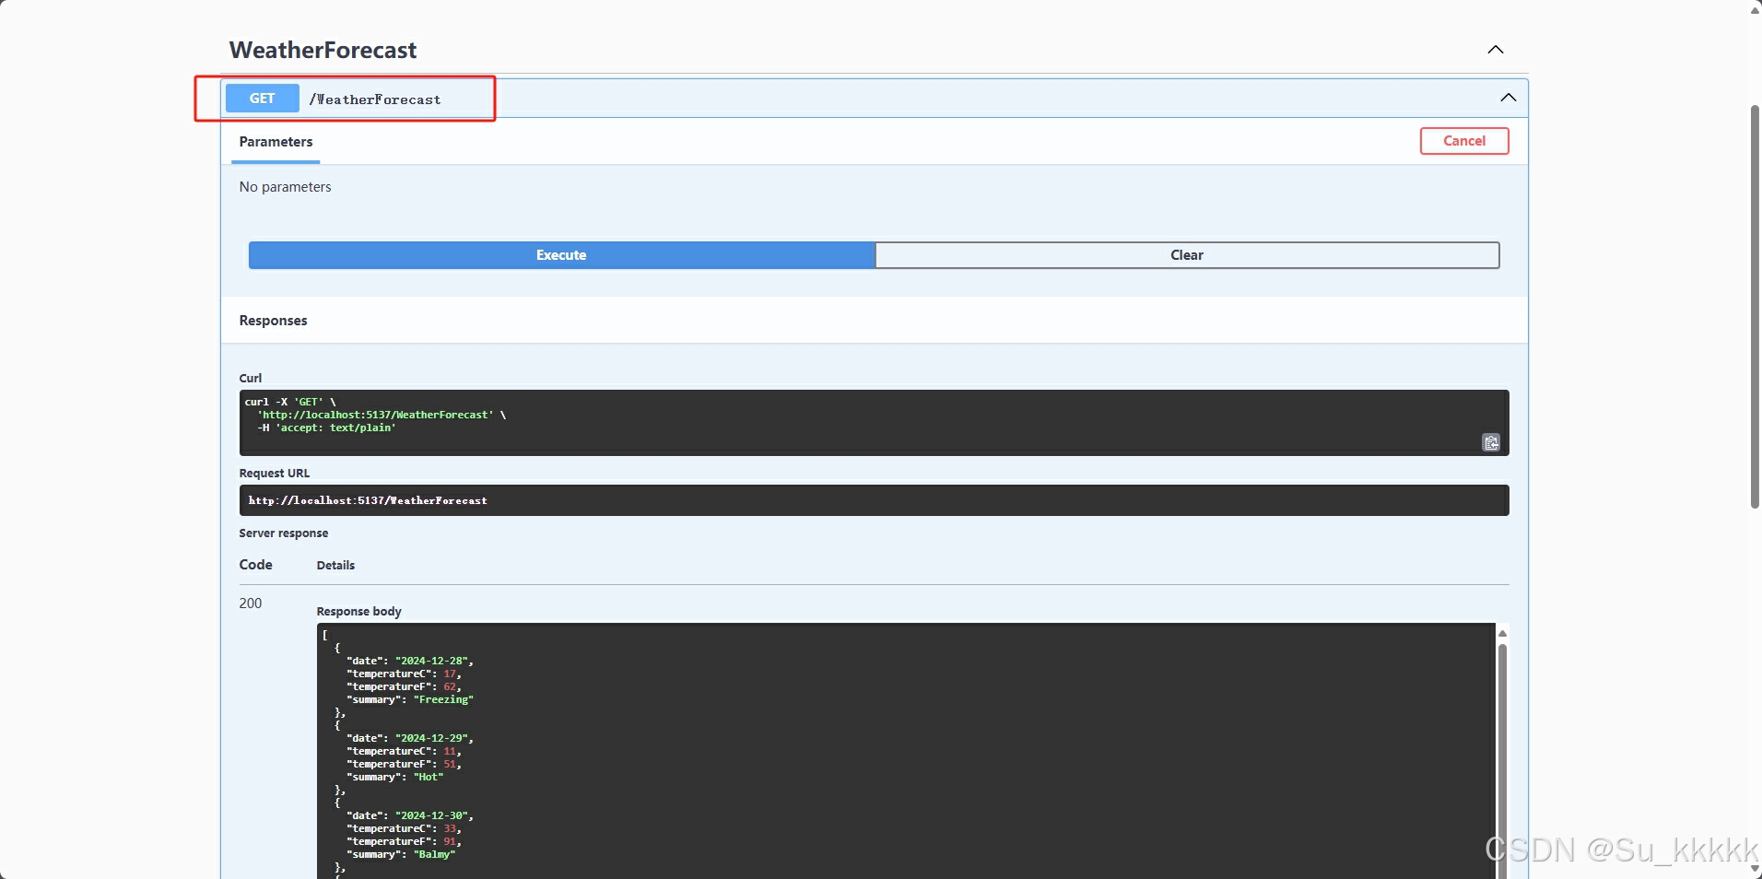Click the Request URL label

click(x=275, y=474)
